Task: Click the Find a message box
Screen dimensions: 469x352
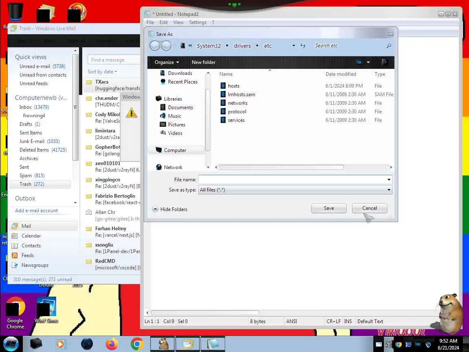Action: (x=114, y=60)
